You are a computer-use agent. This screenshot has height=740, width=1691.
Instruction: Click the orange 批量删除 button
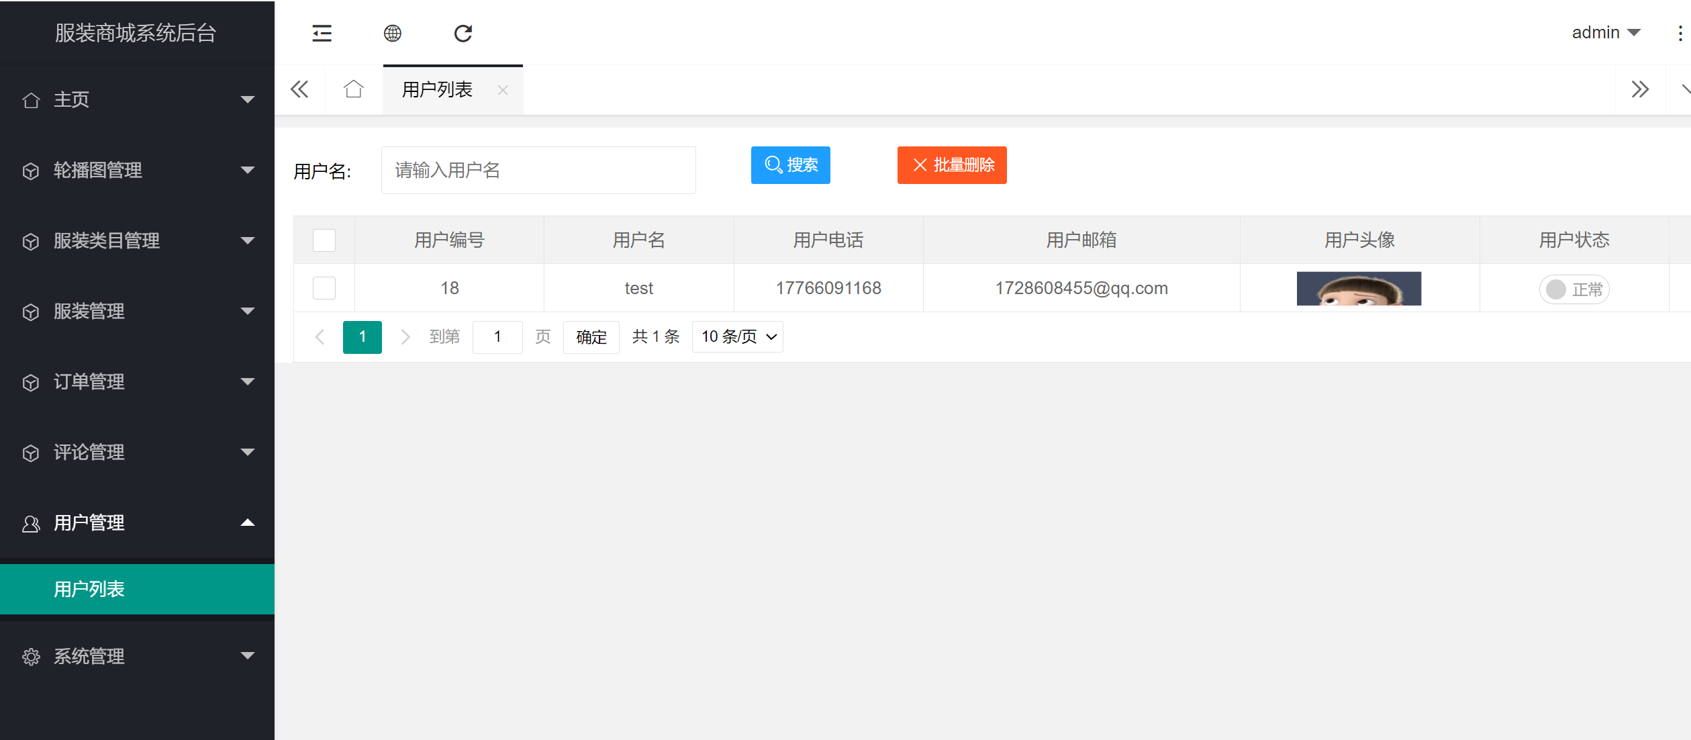click(951, 165)
